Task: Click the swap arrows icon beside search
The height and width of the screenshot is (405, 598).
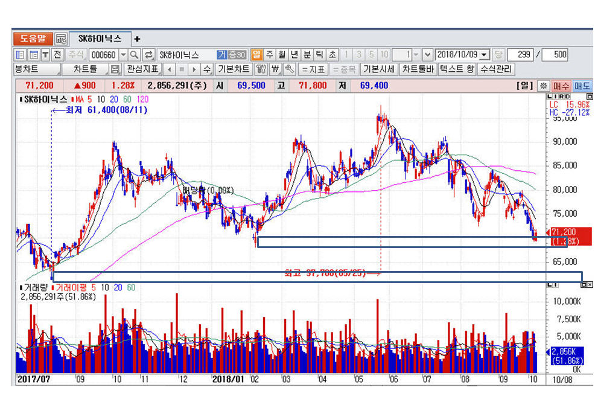Action: point(148,54)
